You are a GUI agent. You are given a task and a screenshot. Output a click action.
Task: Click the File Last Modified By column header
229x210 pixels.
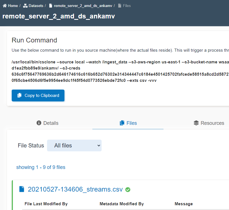pos(46,204)
